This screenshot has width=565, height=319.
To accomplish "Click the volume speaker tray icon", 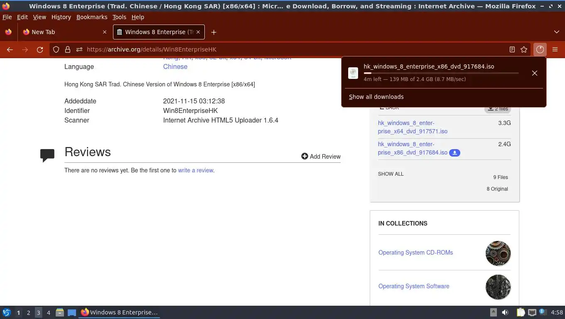I will (x=505, y=312).
